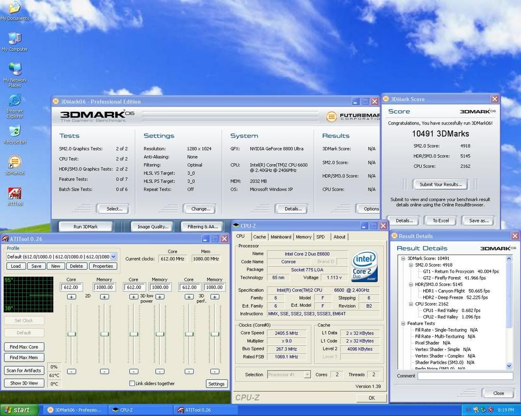
Task: Click the 2D Core clock slider handle
Action: [72, 334]
